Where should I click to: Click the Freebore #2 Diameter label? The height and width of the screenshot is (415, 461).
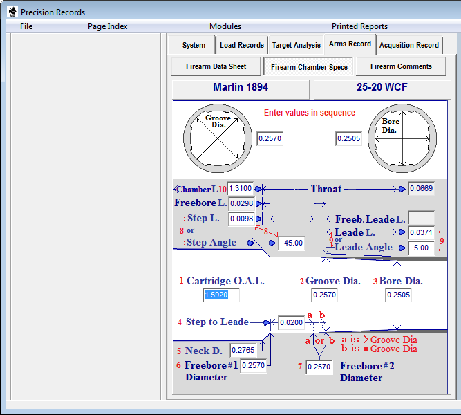[x=367, y=371]
